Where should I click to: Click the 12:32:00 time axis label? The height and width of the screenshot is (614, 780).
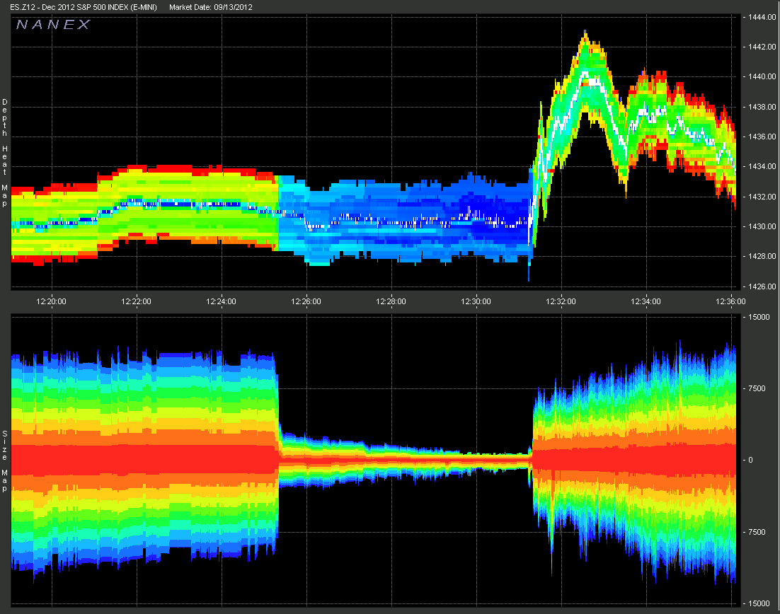pyautogui.click(x=561, y=301)
